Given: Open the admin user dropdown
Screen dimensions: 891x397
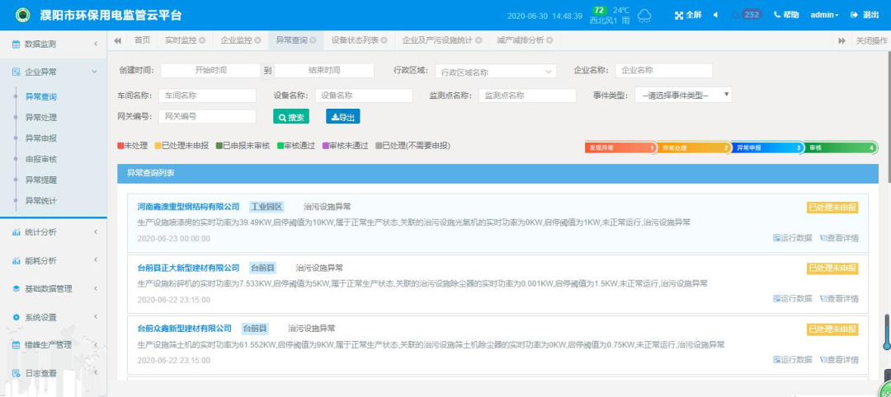Looking at the screenshot, I should click(x=824, y=16).
